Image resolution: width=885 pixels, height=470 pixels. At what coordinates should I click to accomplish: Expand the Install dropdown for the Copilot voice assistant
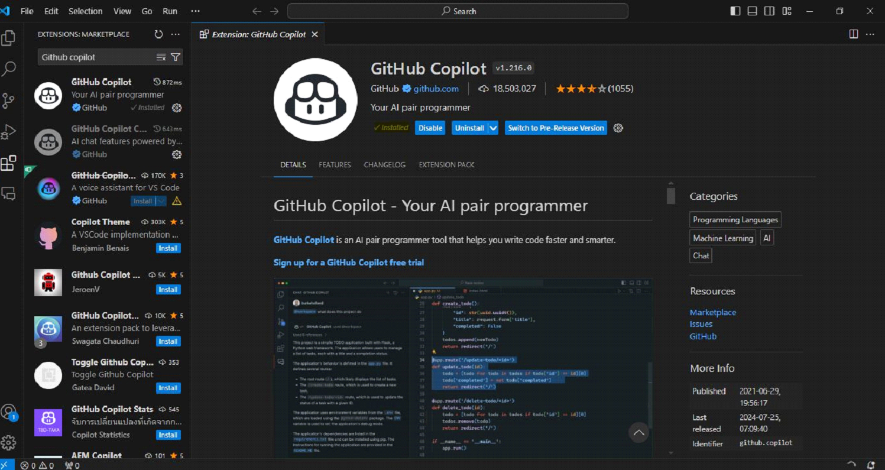point(160,201)
